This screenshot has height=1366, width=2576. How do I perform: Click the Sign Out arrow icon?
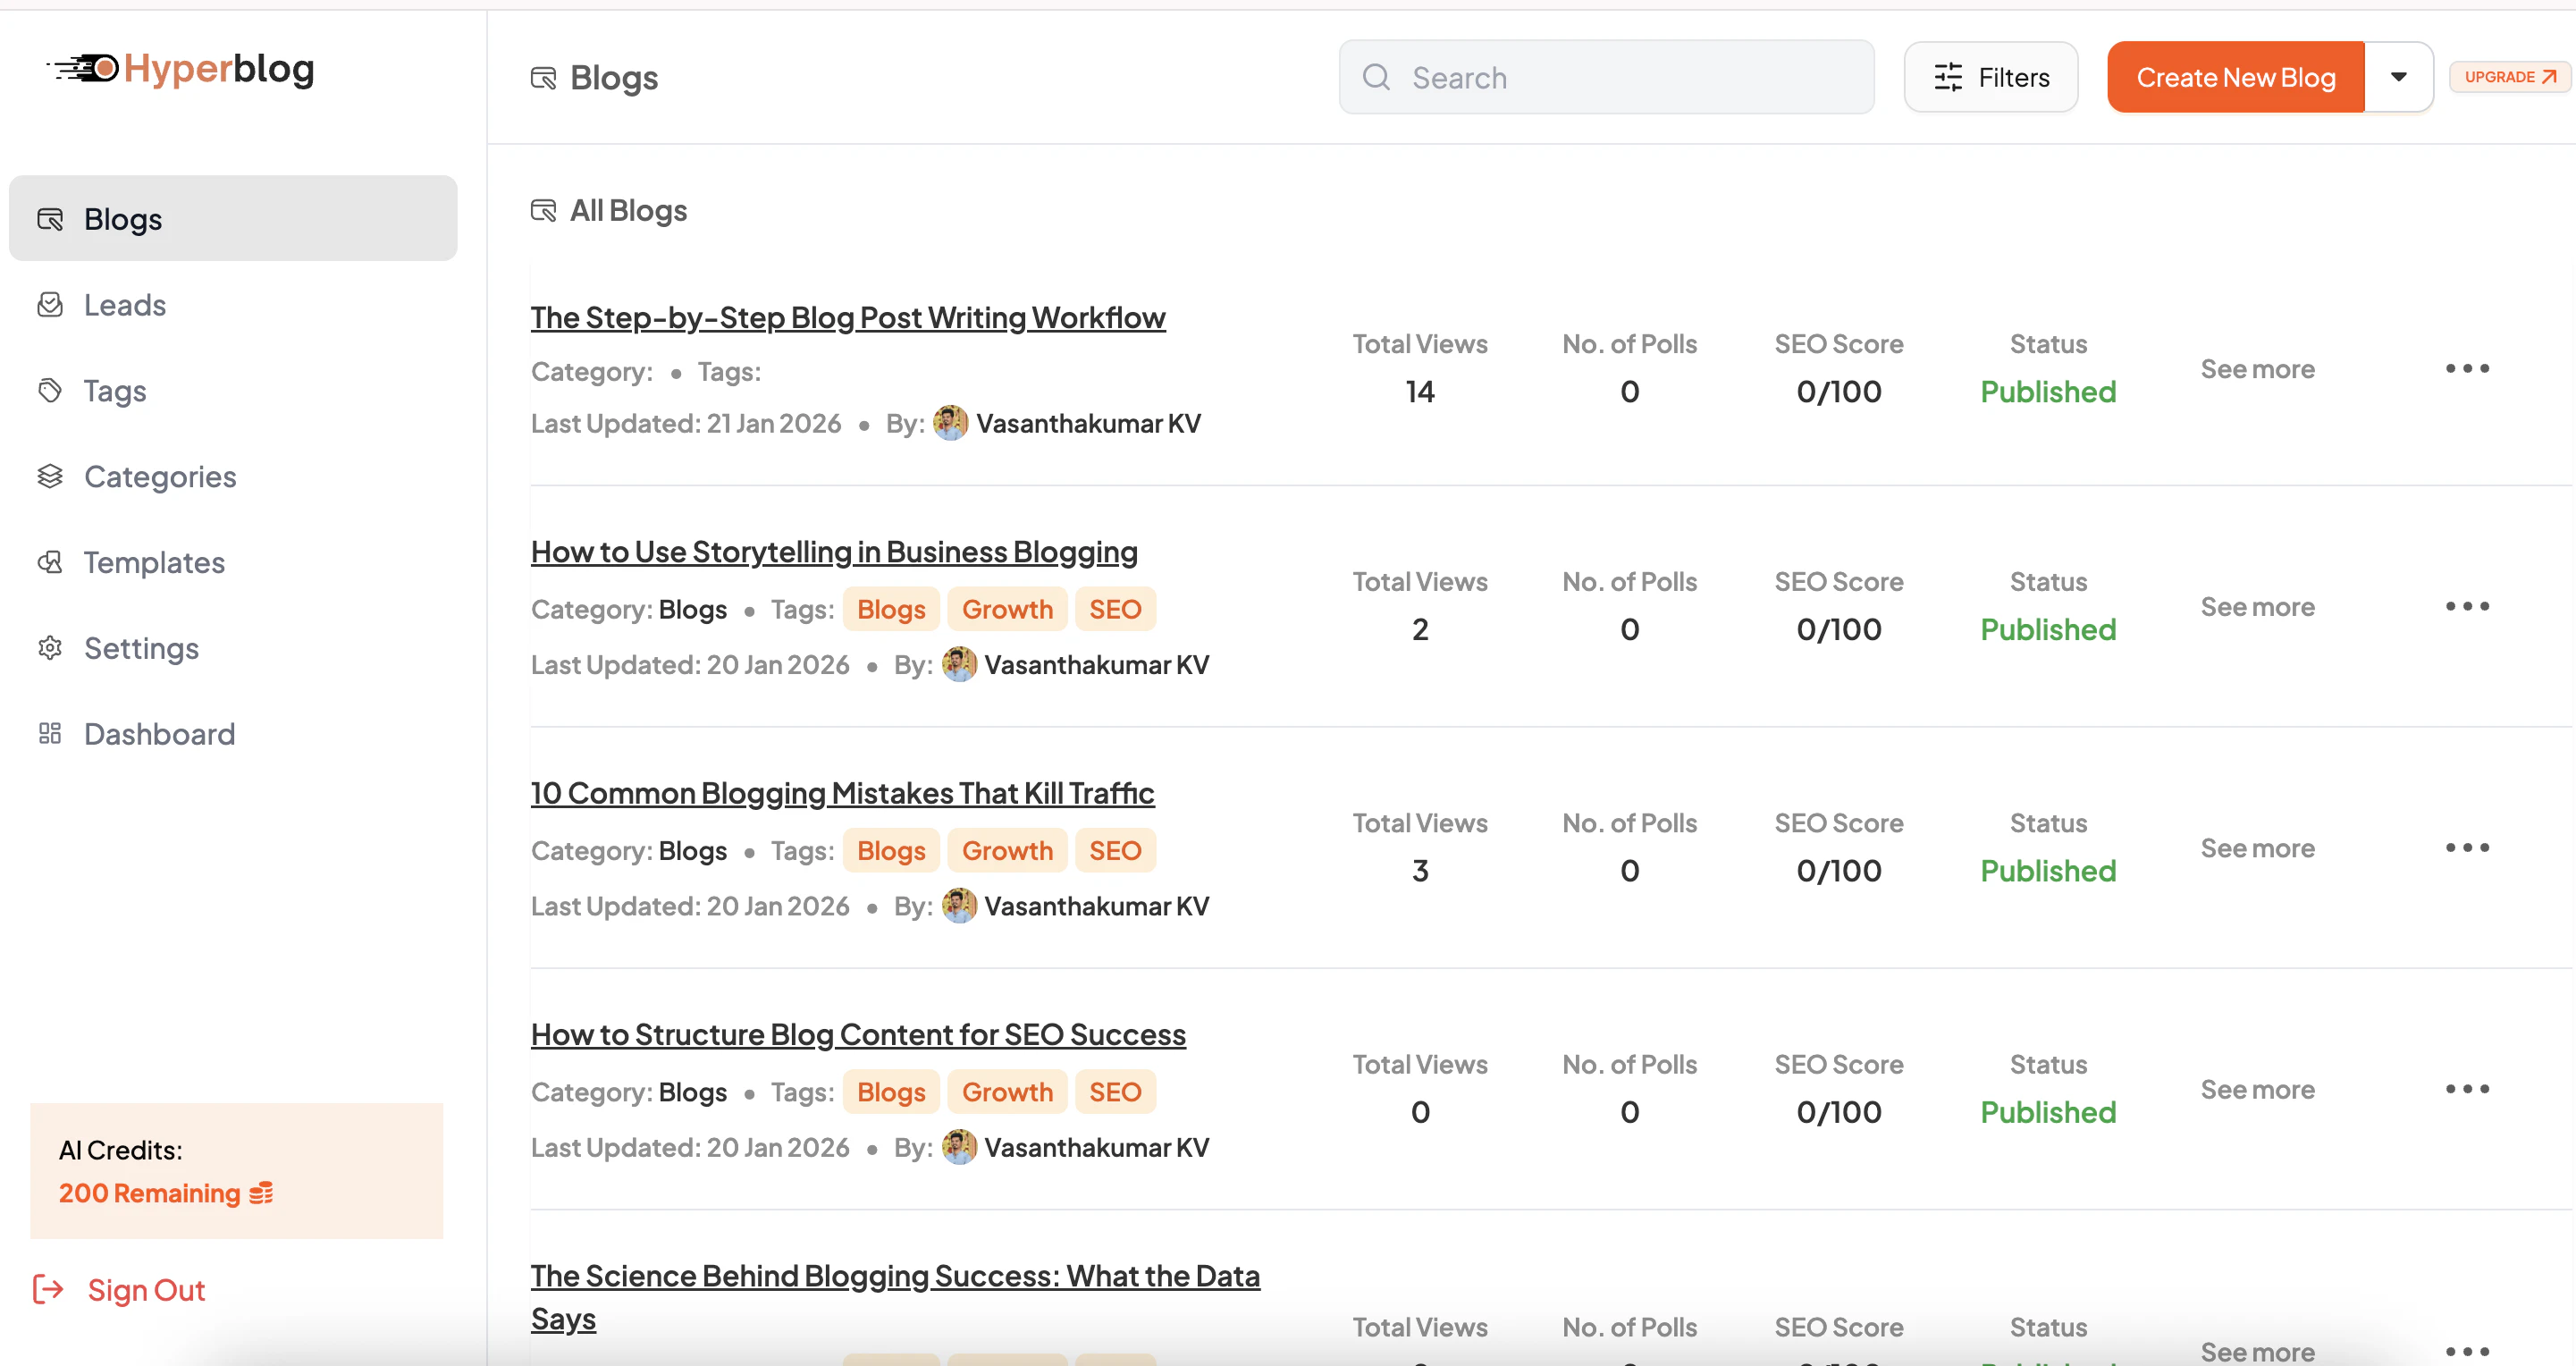tap(49, 1289)
